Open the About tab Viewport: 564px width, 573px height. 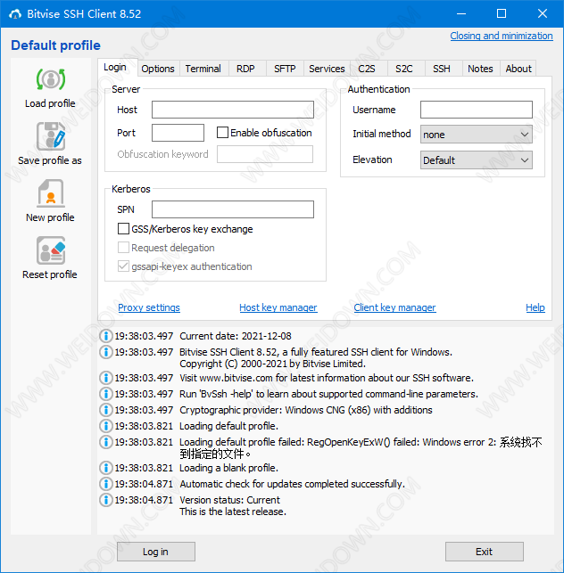click(x=518, y=69)
